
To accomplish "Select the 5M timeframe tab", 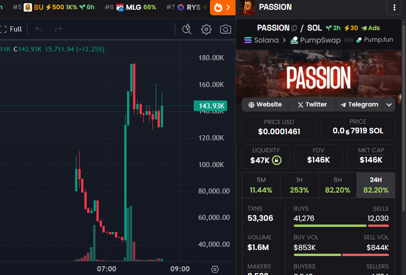I will tap(261, 185).
